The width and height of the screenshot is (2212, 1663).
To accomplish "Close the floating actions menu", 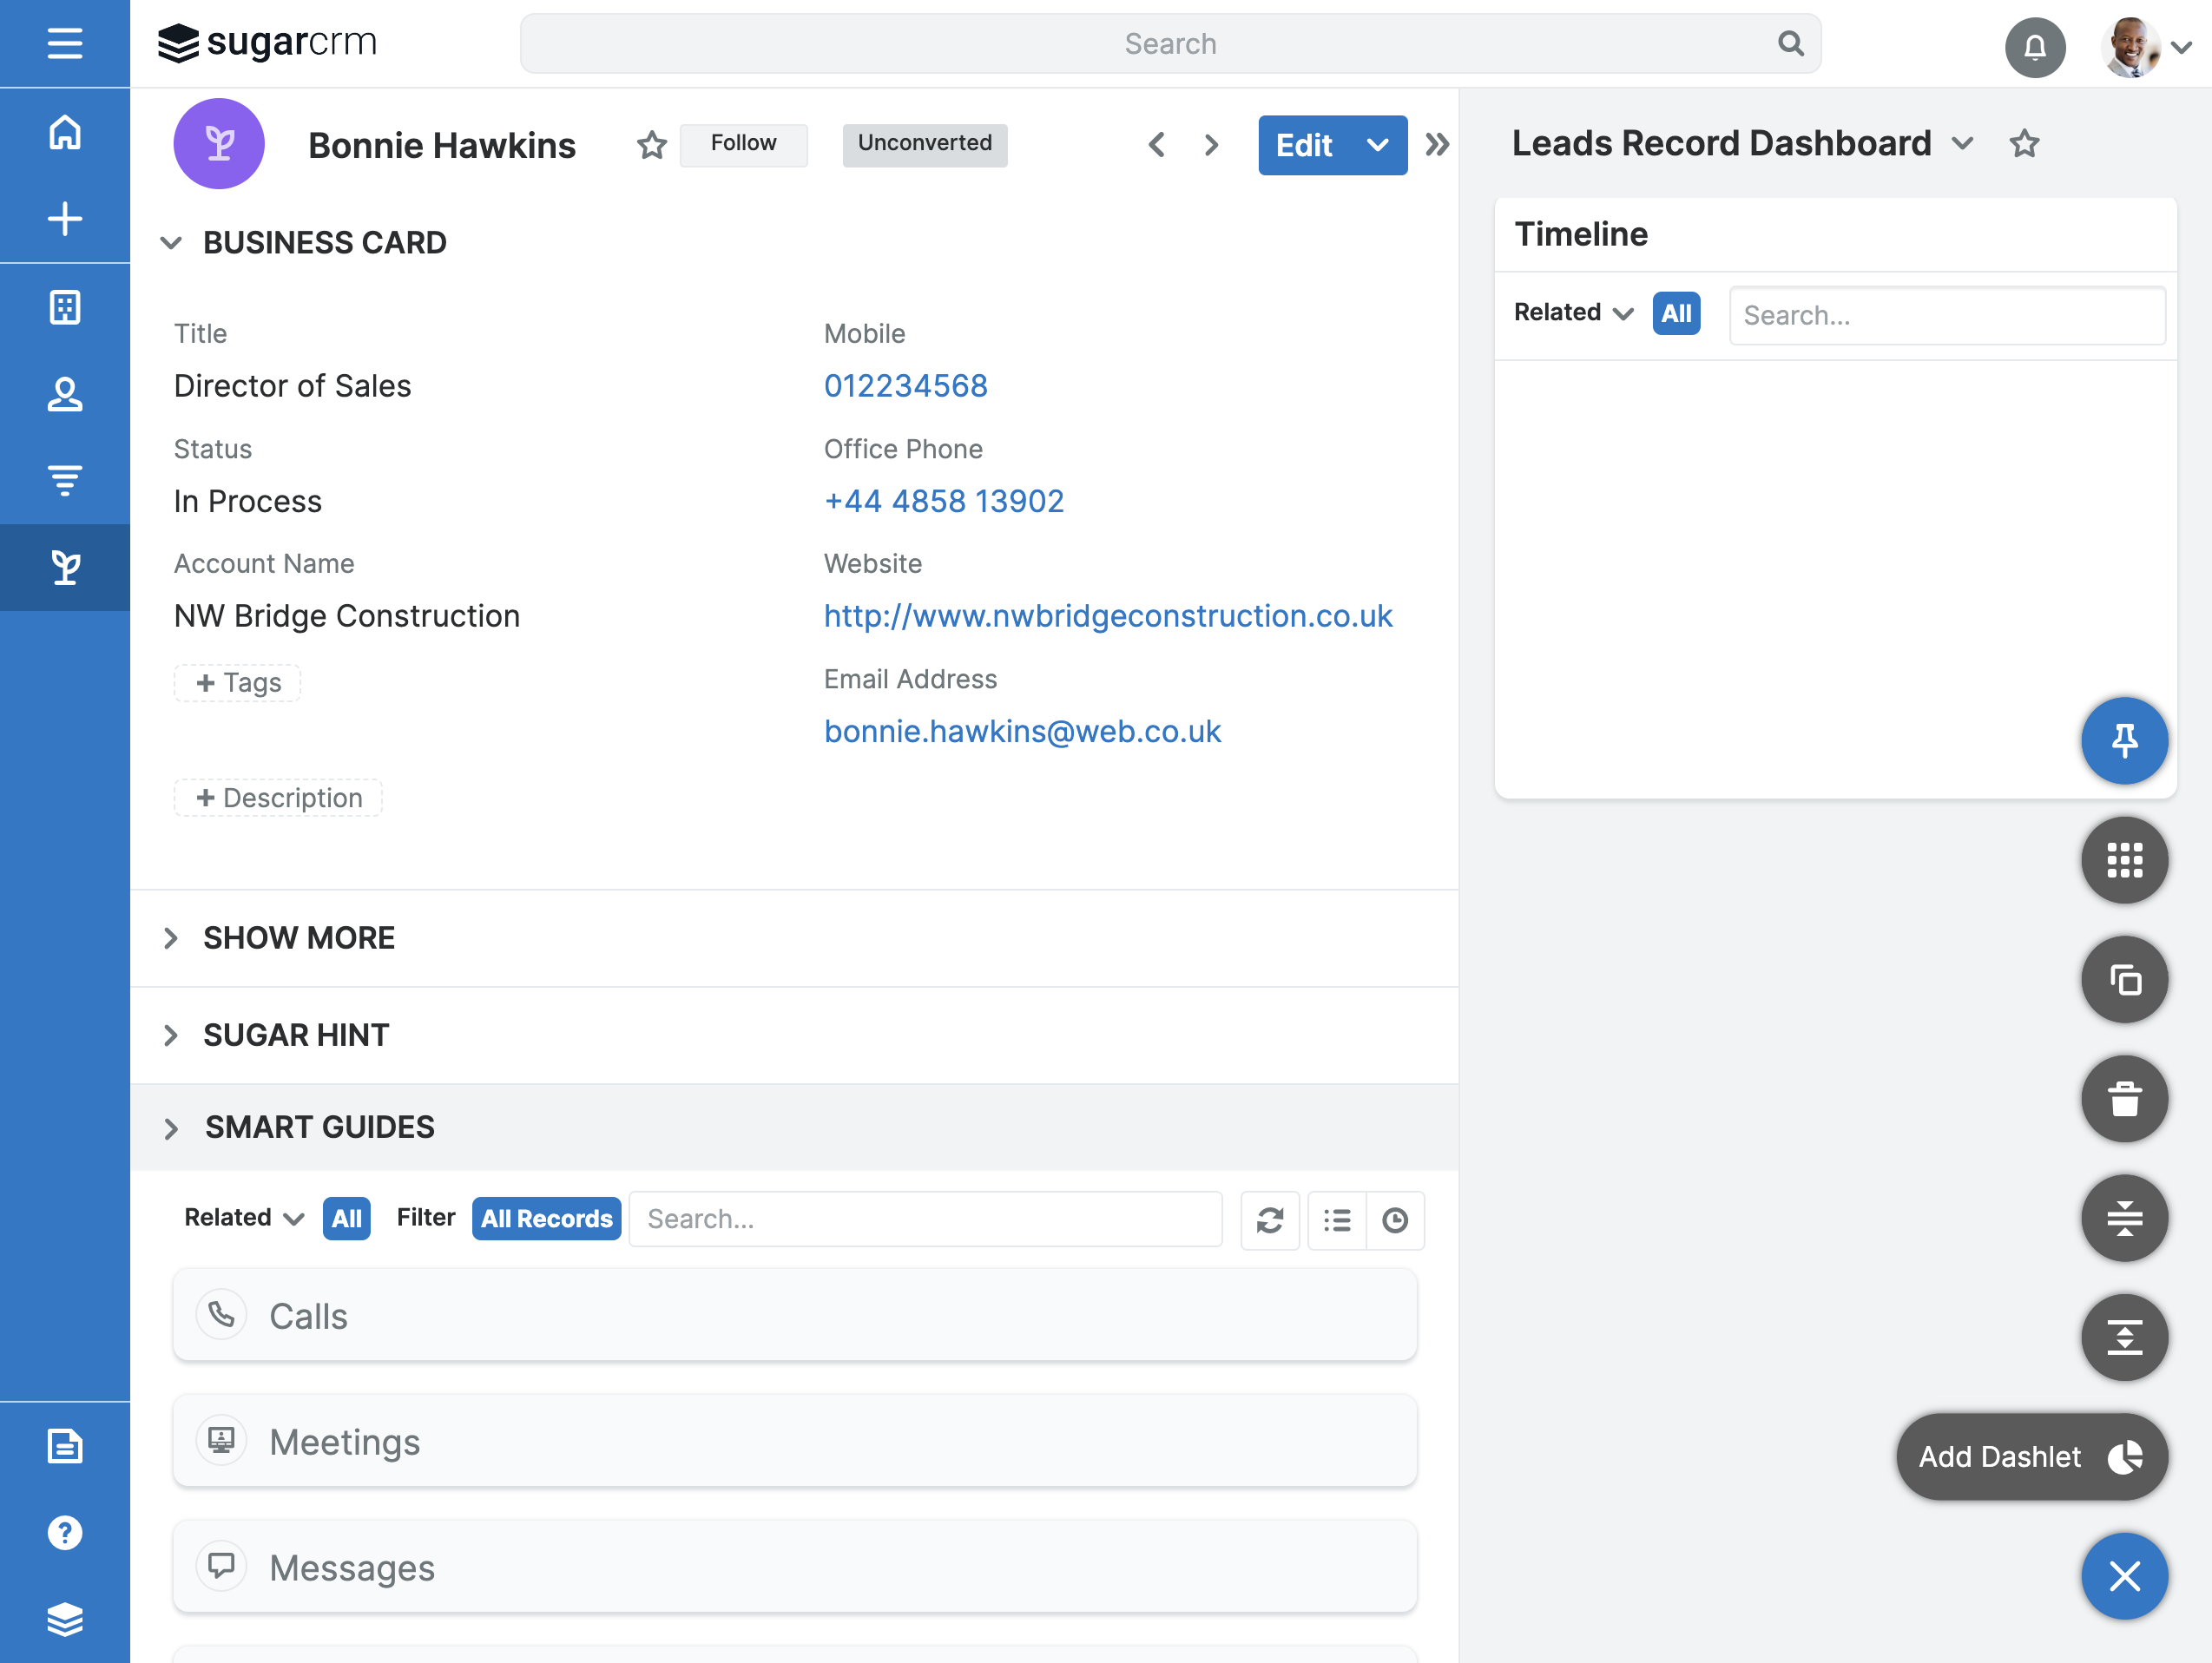I will pos(2124,1576).
